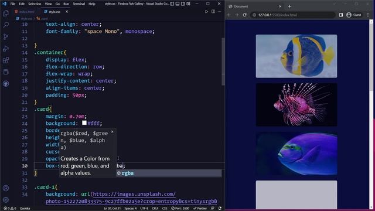Click the errors and warnings status indicator
Image resolution: width=375 pixels, height=211 pixels.
coord(10,209)
